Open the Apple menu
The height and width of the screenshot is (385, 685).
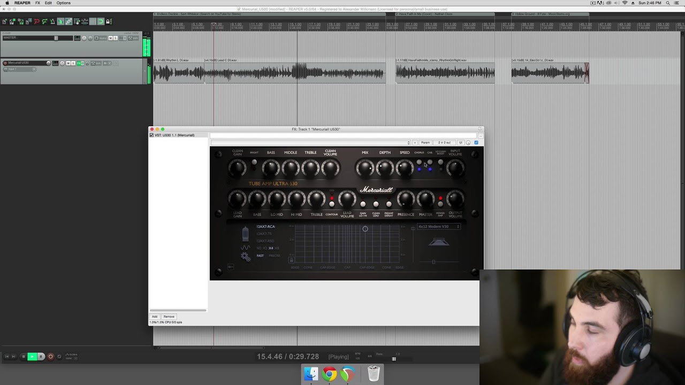pos(7,3)
